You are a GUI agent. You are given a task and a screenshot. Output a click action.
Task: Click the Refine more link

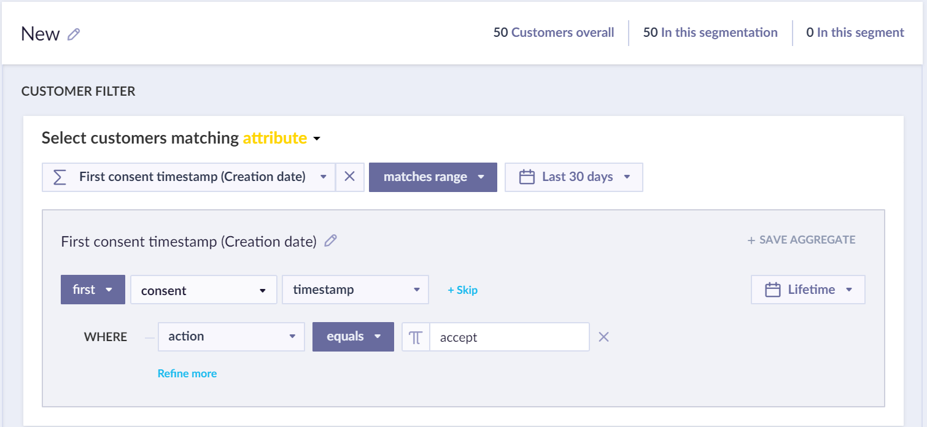[x=187, y=374]
